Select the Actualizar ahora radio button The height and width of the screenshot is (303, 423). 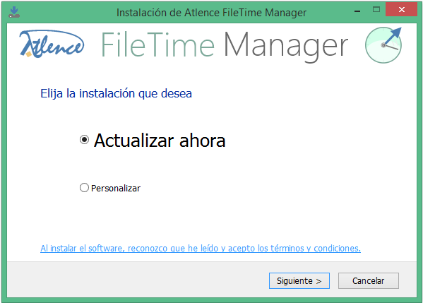point(84,140)
